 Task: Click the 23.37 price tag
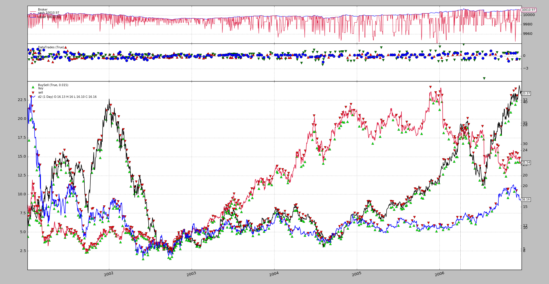526,94
